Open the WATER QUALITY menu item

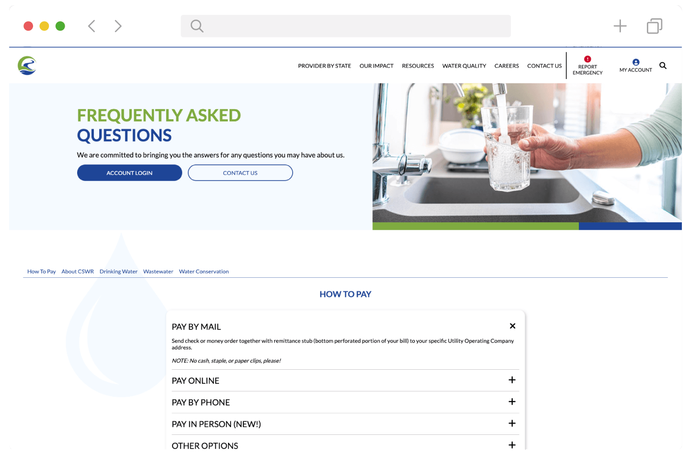click(x=464, y=66)
